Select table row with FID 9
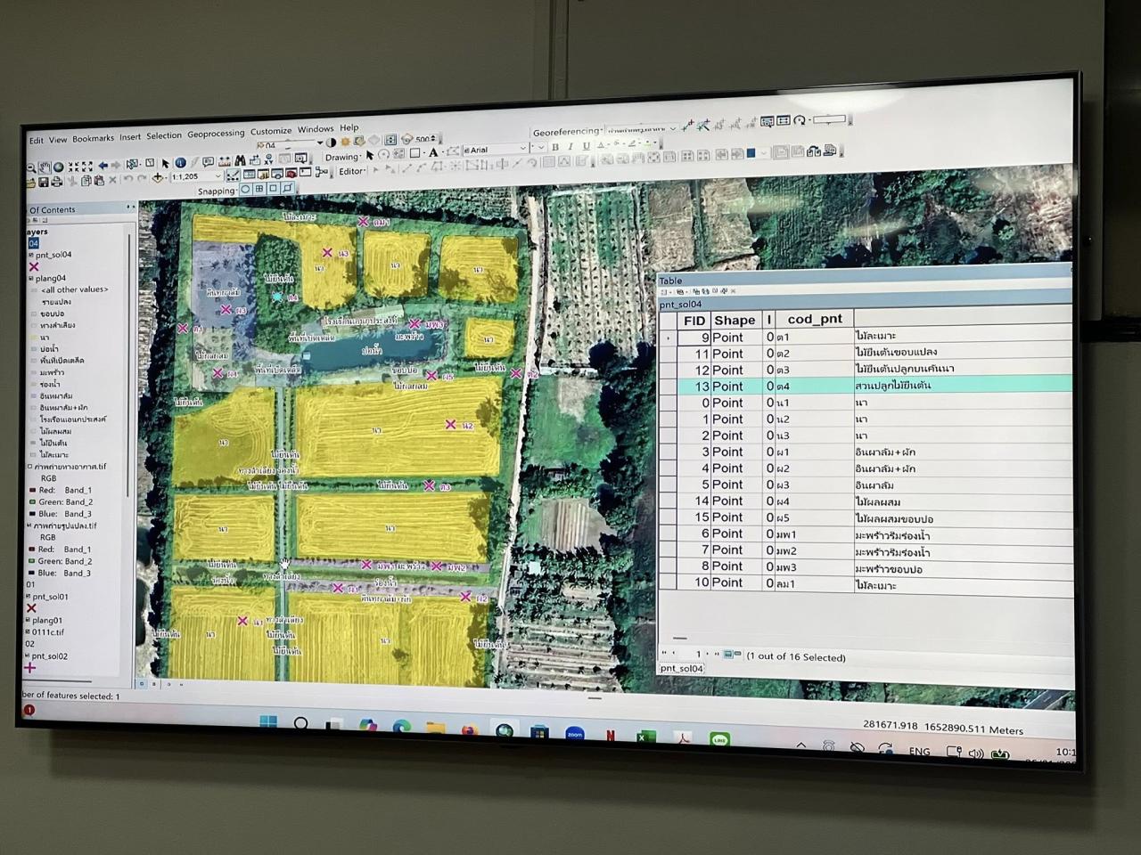The height and width of the screenshot is (855, 1141). tap(865, 337)
